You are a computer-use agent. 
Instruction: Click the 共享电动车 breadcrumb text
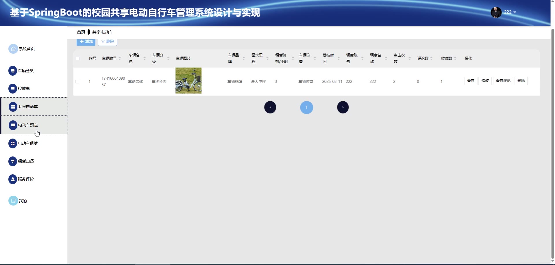(x=103, y=32)
